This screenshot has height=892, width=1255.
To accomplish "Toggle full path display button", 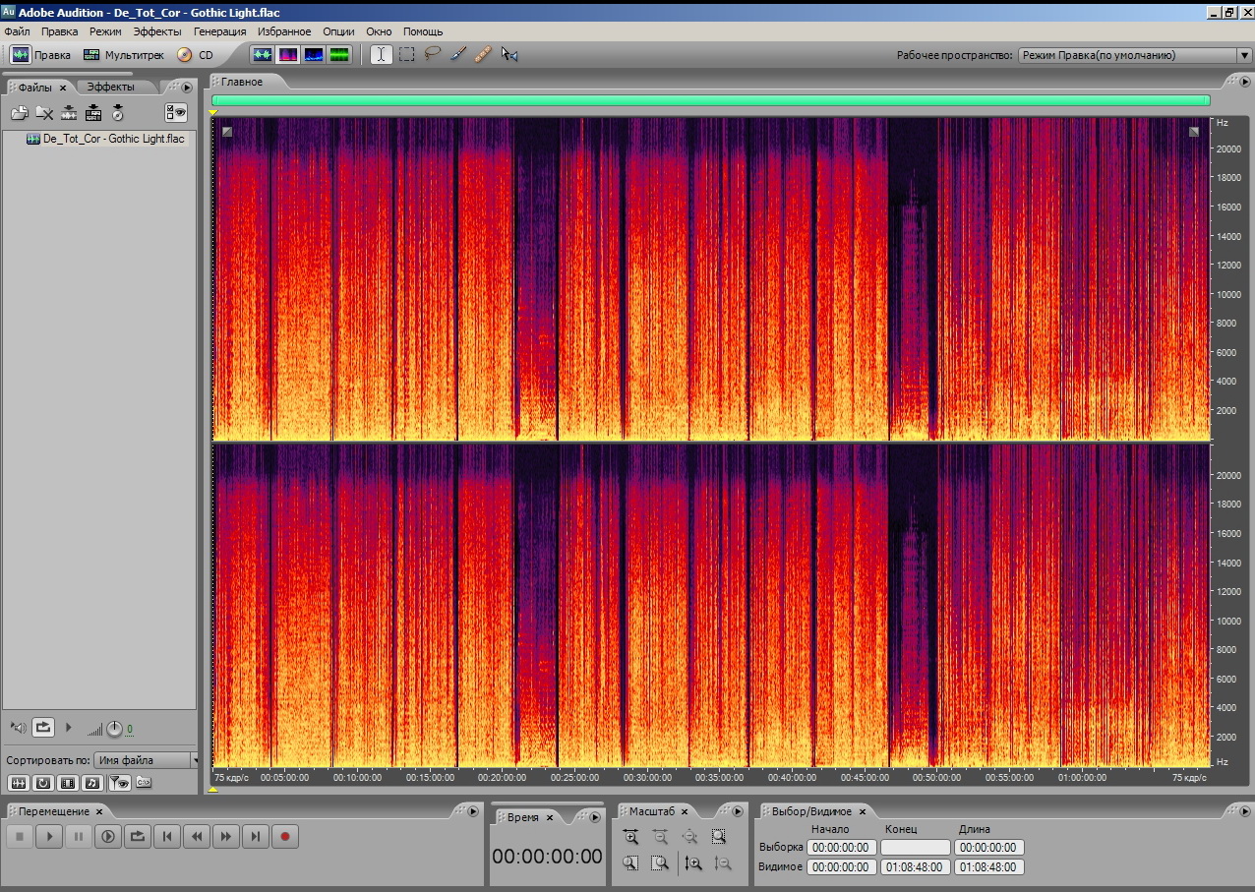I will click(x=144, y=783).
